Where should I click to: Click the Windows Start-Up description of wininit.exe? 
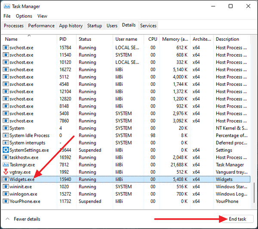231,187
